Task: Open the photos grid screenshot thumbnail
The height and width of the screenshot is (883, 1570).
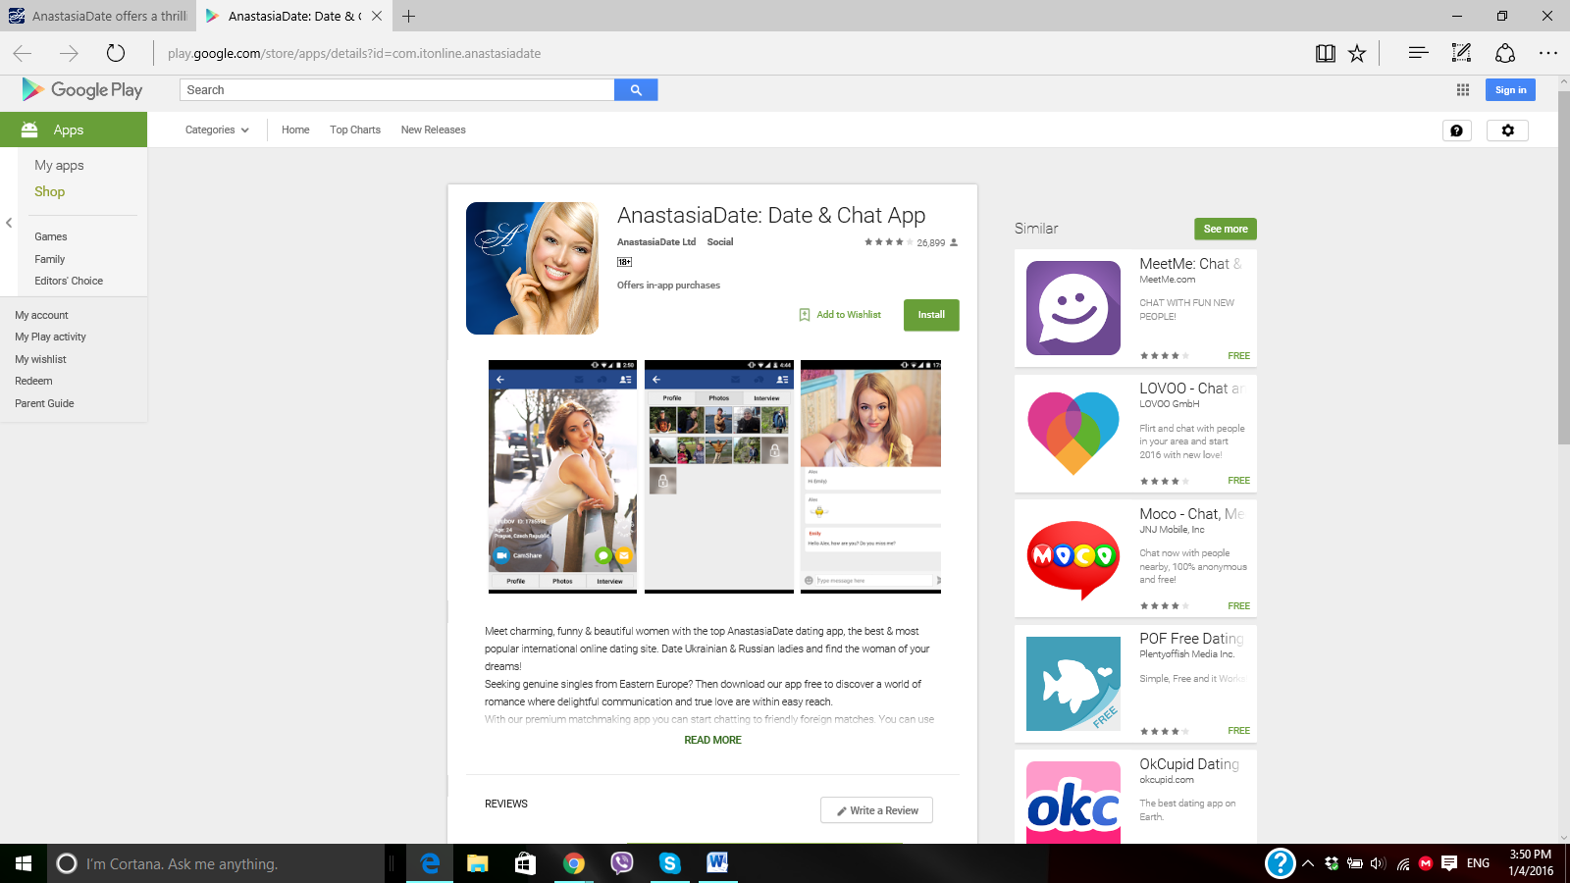Action: coord(718,477)
